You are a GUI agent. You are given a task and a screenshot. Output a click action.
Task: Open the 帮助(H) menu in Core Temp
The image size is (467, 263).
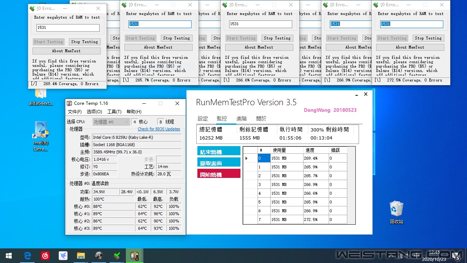pyautogui.click(x=134, y=112)
